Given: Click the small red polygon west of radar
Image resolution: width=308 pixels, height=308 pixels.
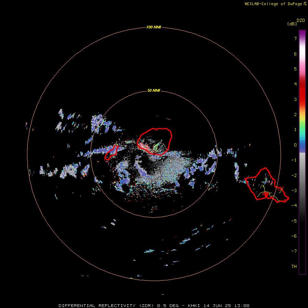Looking at the screenshot, I should [x=111, y=153].
